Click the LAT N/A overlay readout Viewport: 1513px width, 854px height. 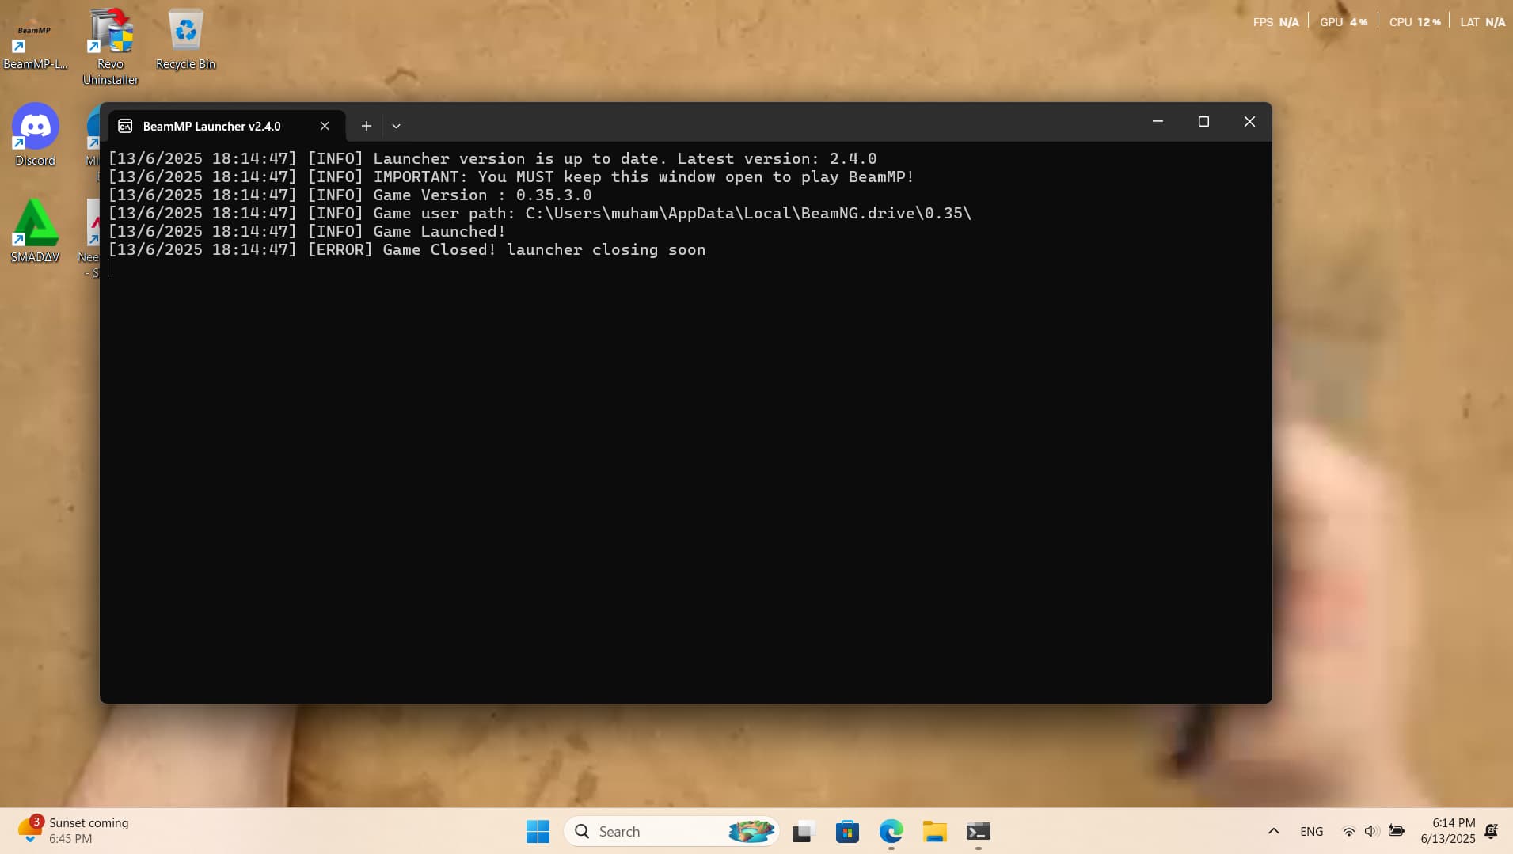click(1483, 22)
